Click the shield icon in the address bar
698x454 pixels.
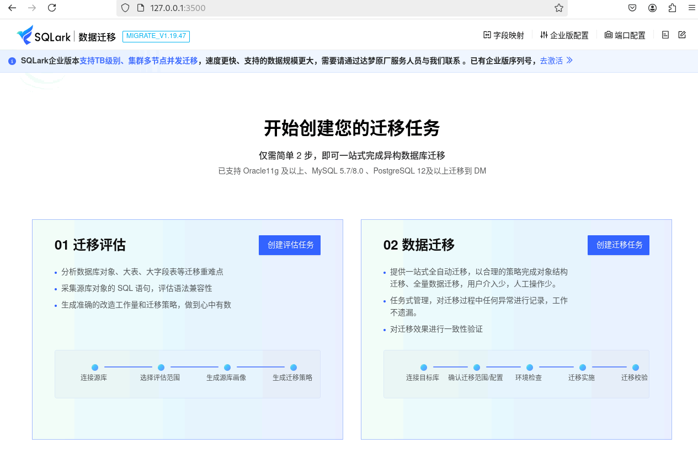click(x=125, y=8)
